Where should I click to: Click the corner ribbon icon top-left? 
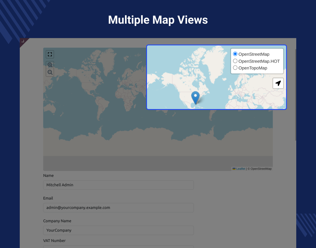(23, 41)
